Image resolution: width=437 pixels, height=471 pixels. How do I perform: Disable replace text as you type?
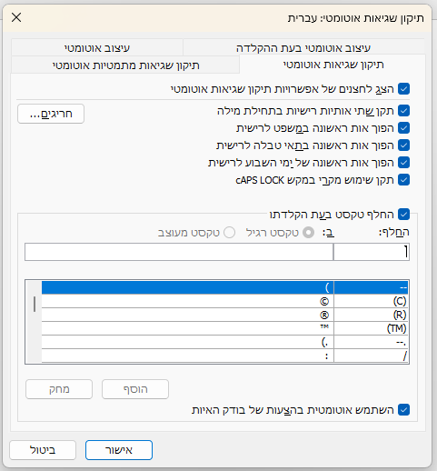click(403, 215)
